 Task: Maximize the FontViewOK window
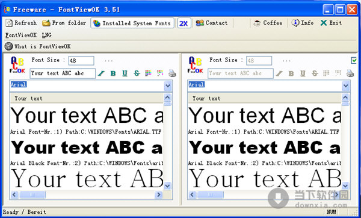(x=340, y=10)
